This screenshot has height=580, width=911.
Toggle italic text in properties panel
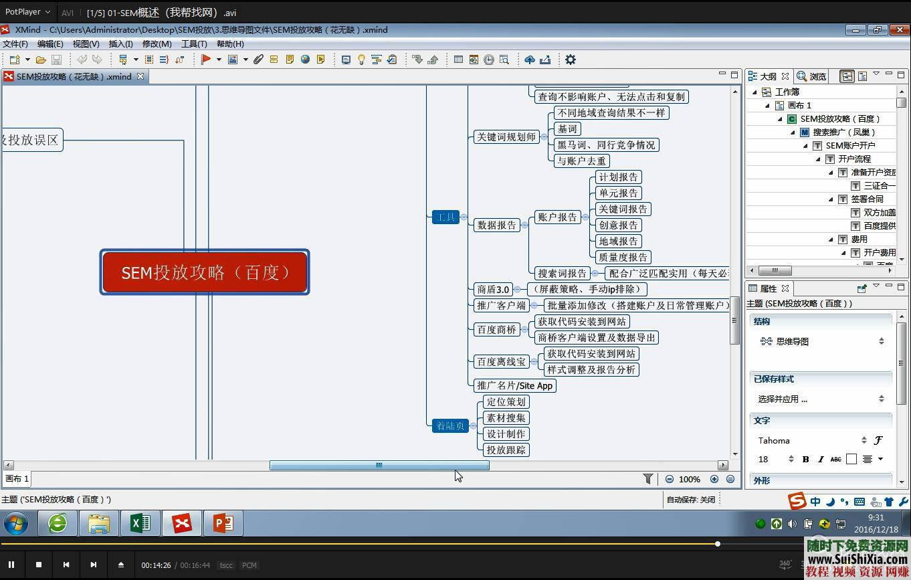tap(821, 459)
